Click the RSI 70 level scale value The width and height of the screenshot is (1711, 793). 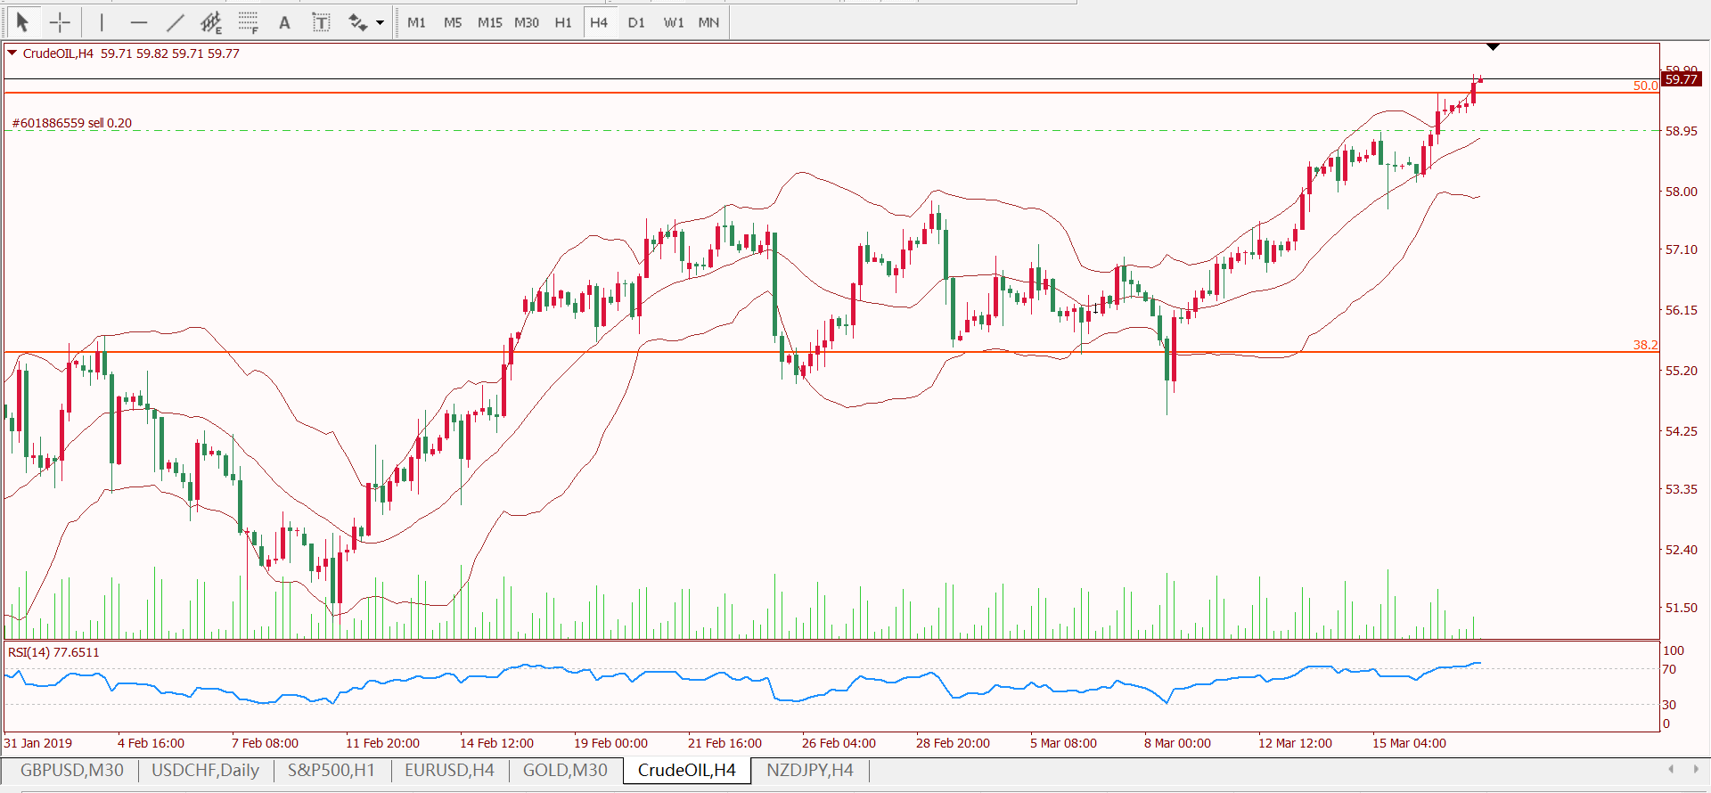(x=1669, y=669)
